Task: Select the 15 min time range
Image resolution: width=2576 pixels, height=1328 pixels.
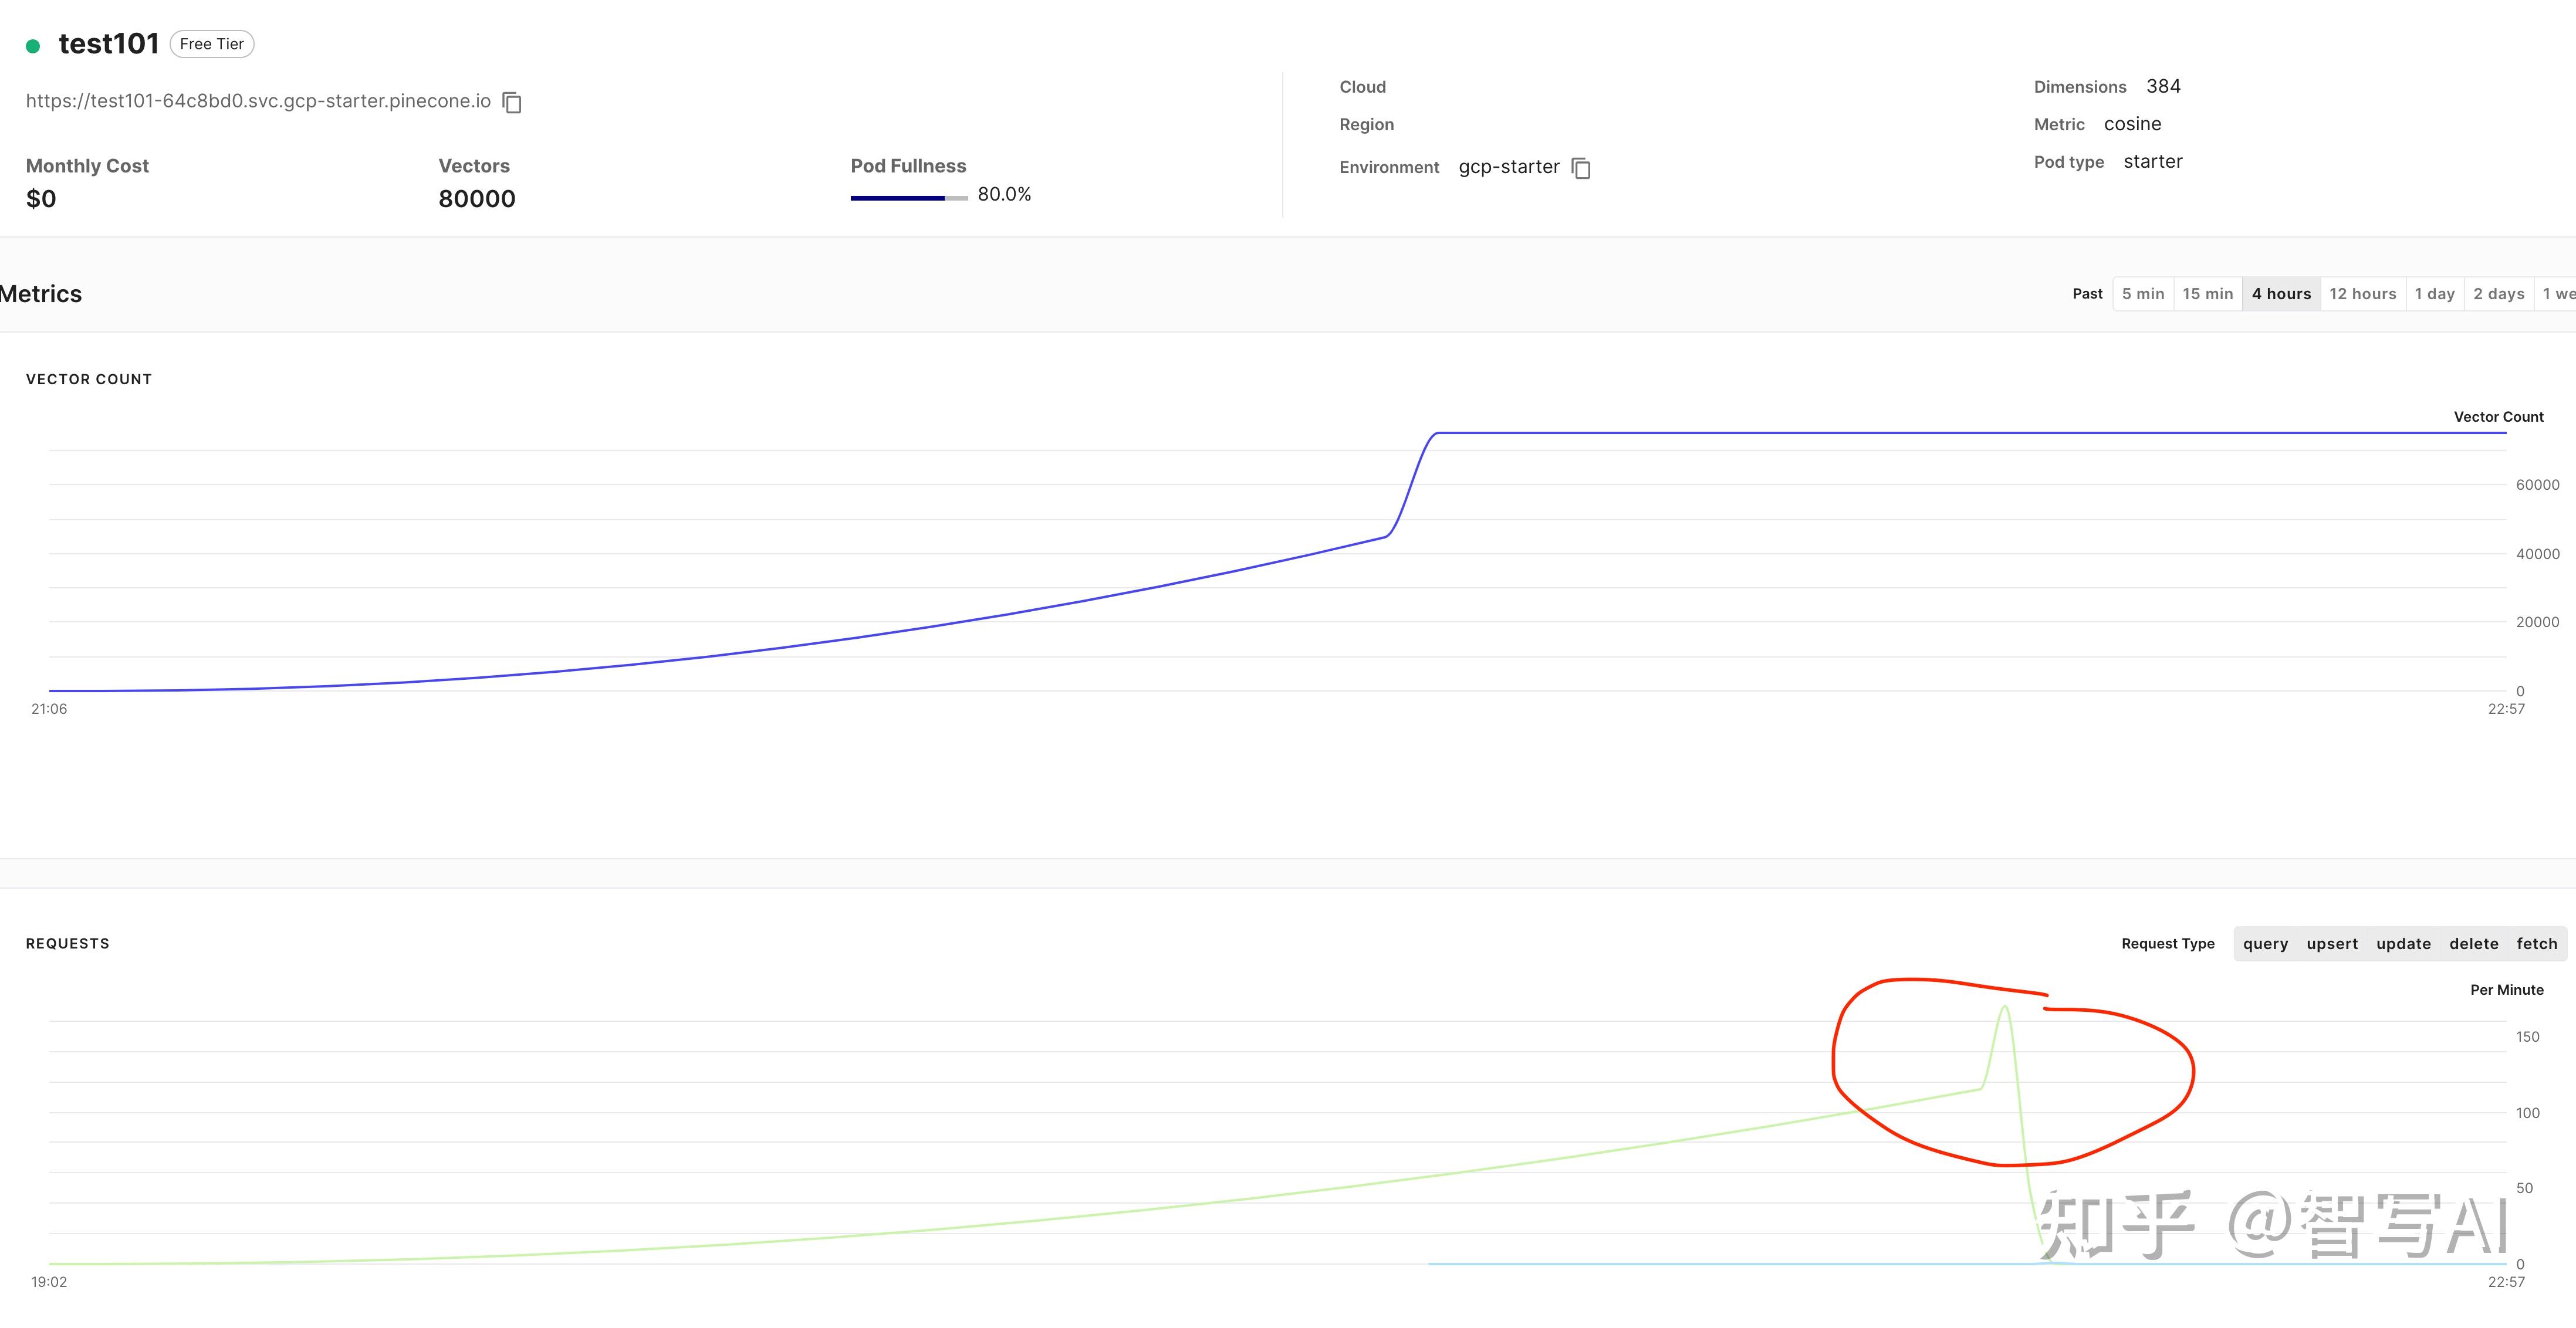Action: (2207, 294)
